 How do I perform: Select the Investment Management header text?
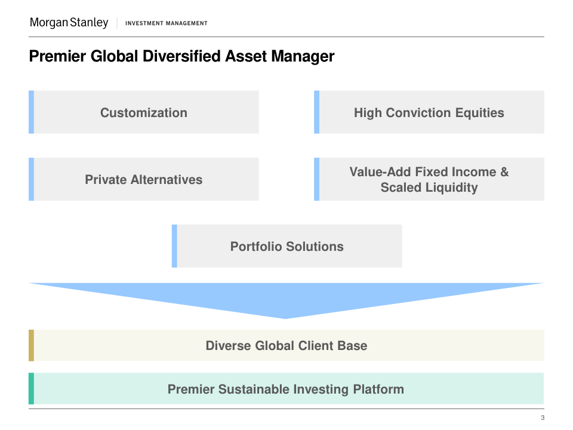click(167, 23)
